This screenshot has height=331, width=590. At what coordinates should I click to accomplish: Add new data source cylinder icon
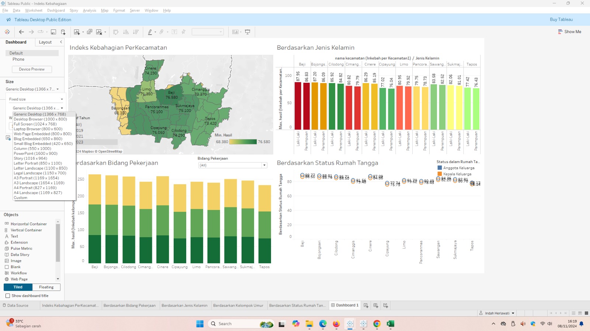point(63,32)
